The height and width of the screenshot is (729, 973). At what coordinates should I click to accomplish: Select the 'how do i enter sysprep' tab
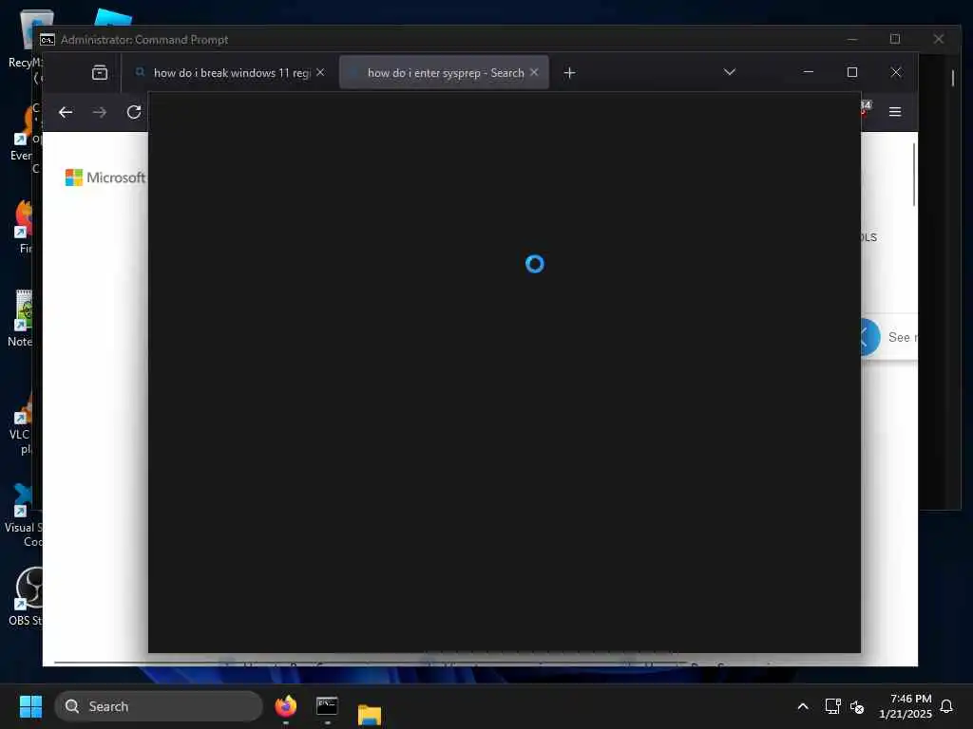(x=445, y=72)
